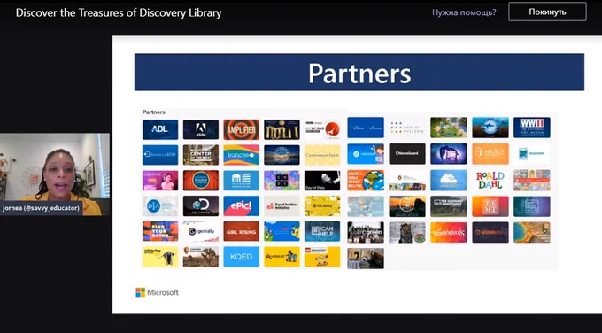
Task: Select the Made by Dyslexia tile
Action: (407, 128)
